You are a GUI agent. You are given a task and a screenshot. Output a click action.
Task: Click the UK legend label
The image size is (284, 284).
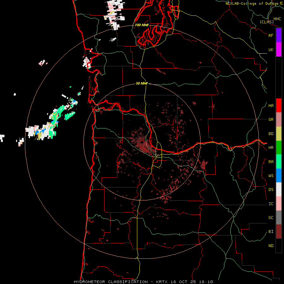point(271,50)
